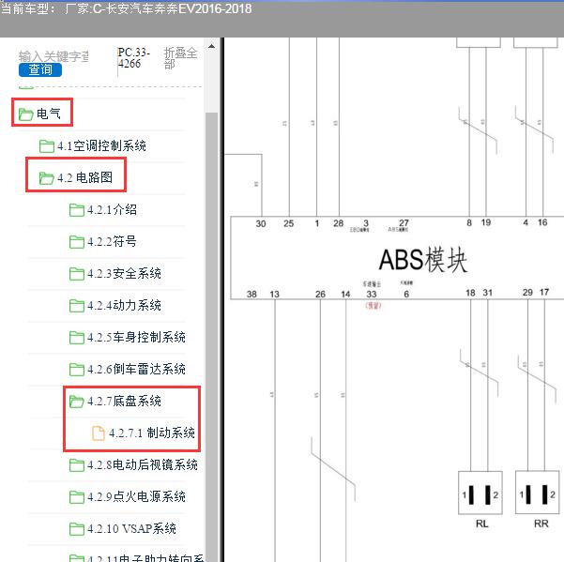Click the 4.2 电路图 open folder icon
This screenshot has width=564, height=562.
pos(46,178)
